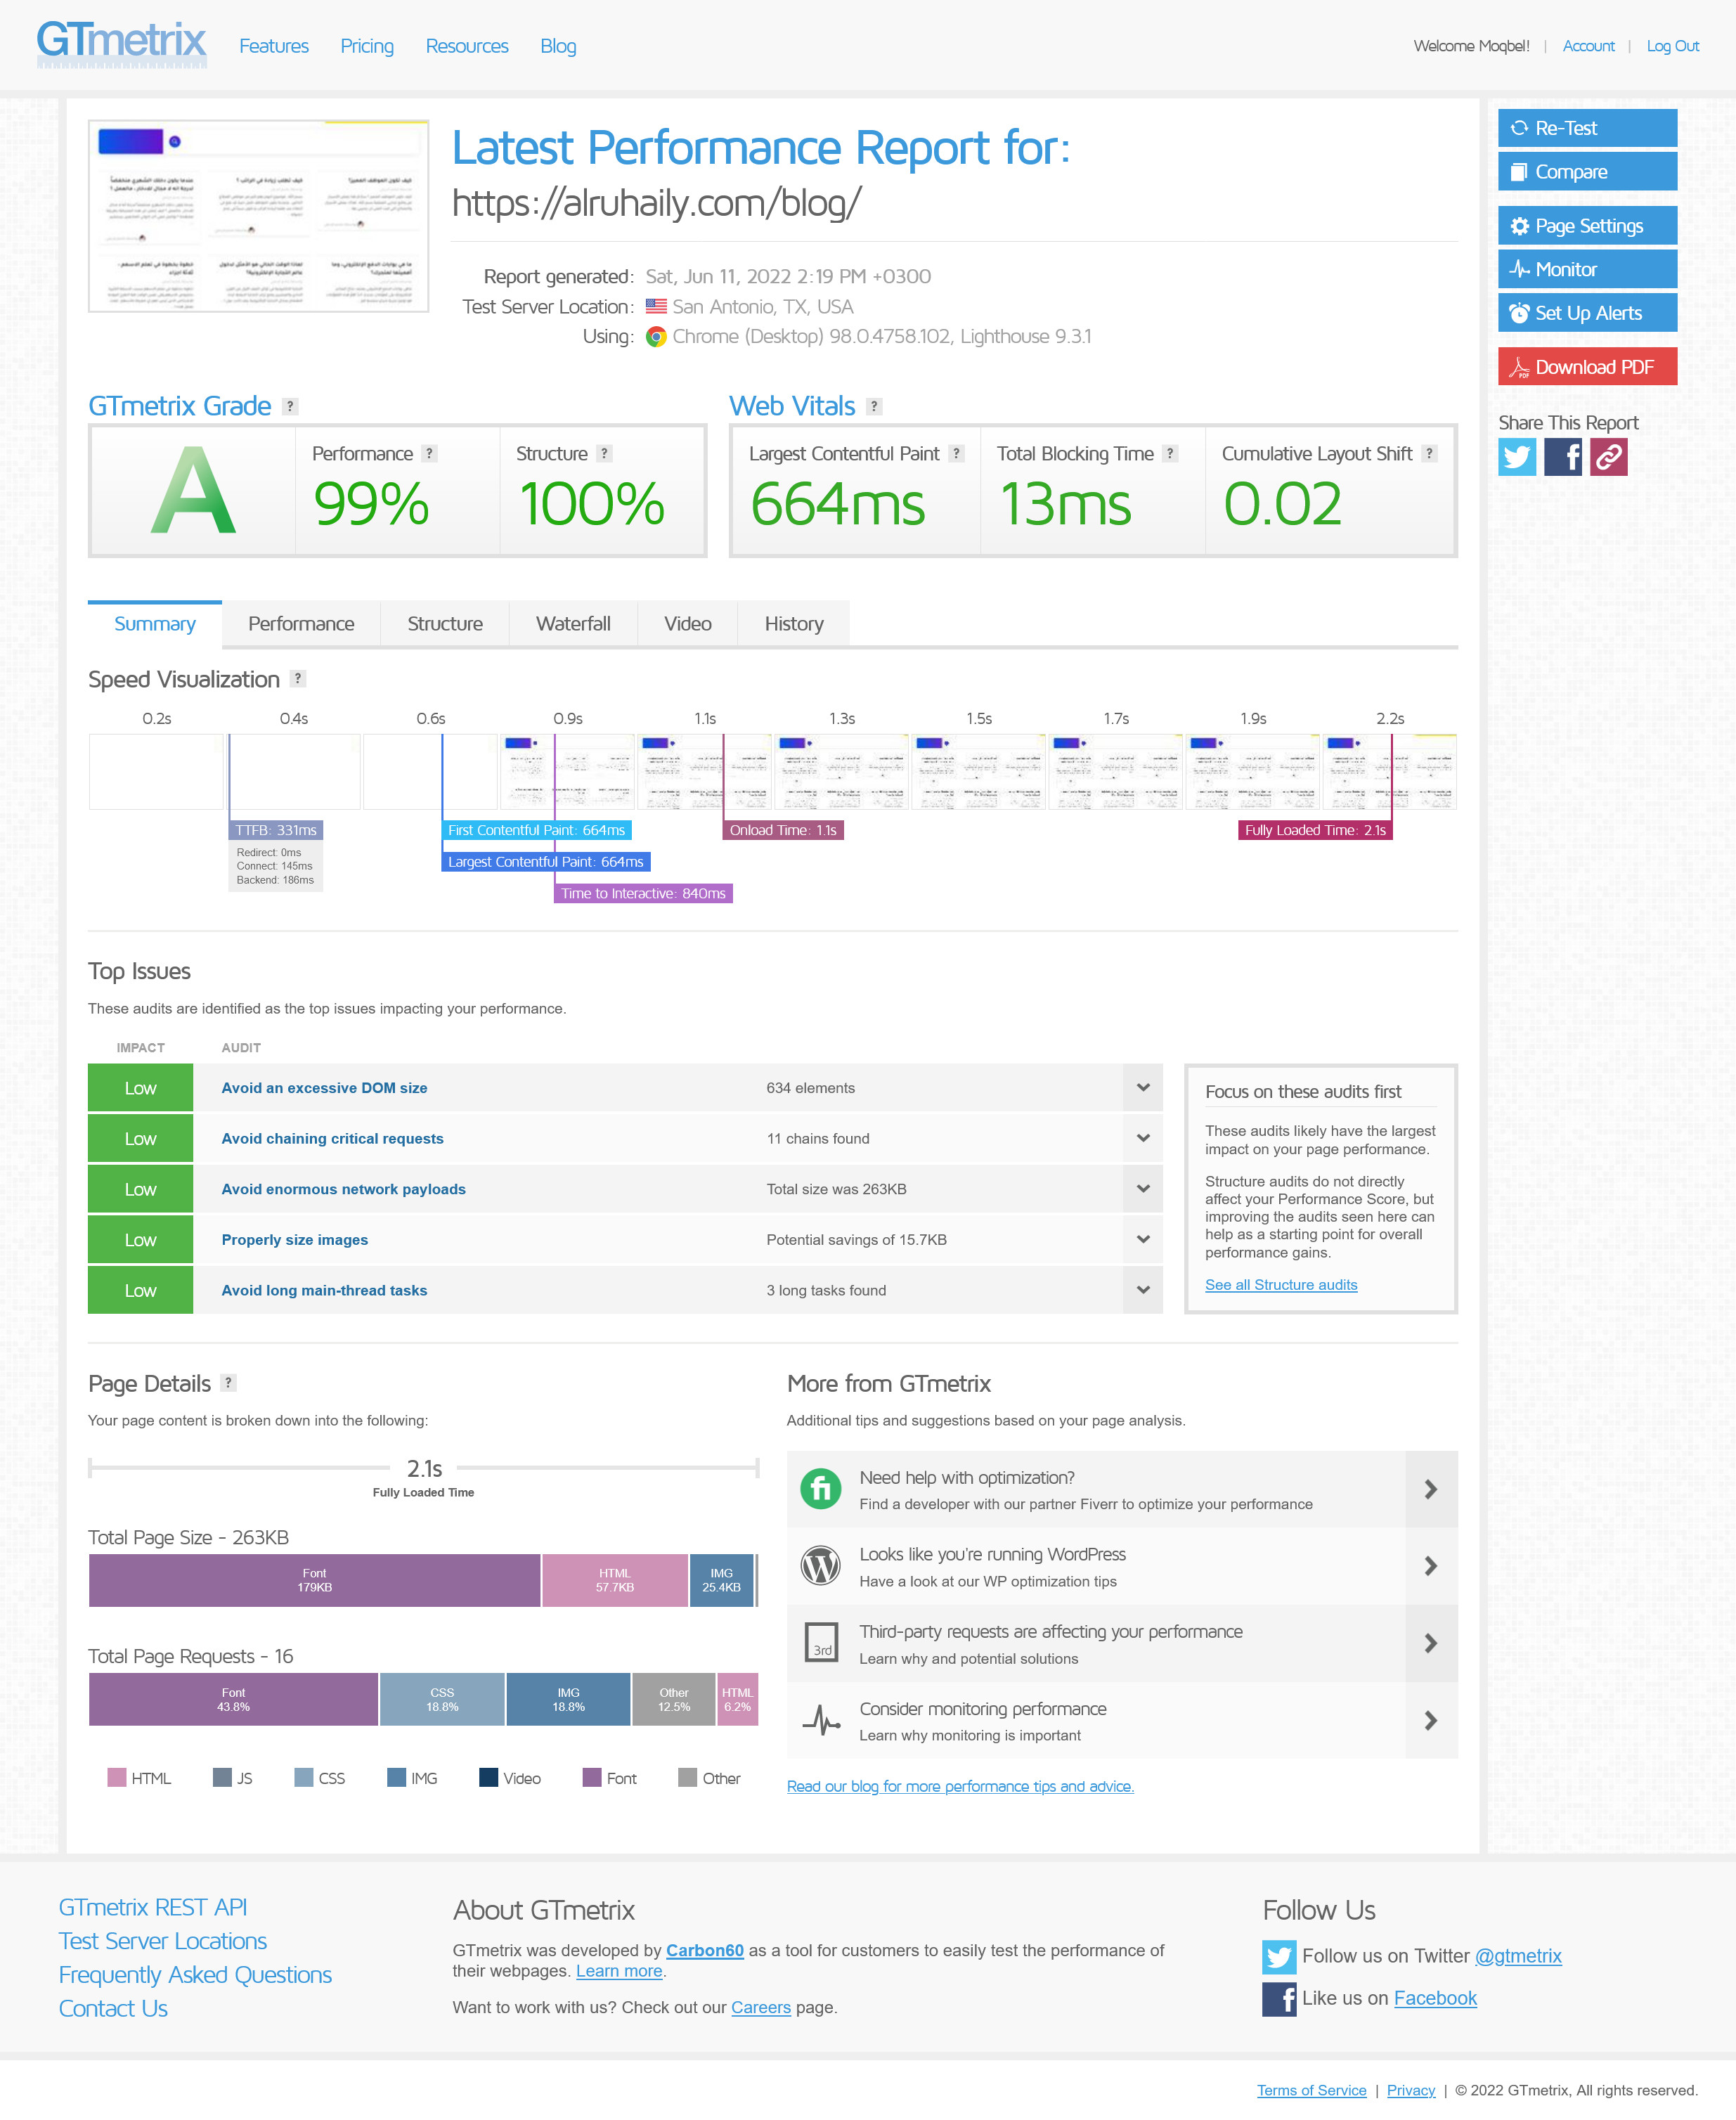This screenshot has width=1736, height=2120.
Task: Click the Re-Test button
Action: pos(1586,128)
